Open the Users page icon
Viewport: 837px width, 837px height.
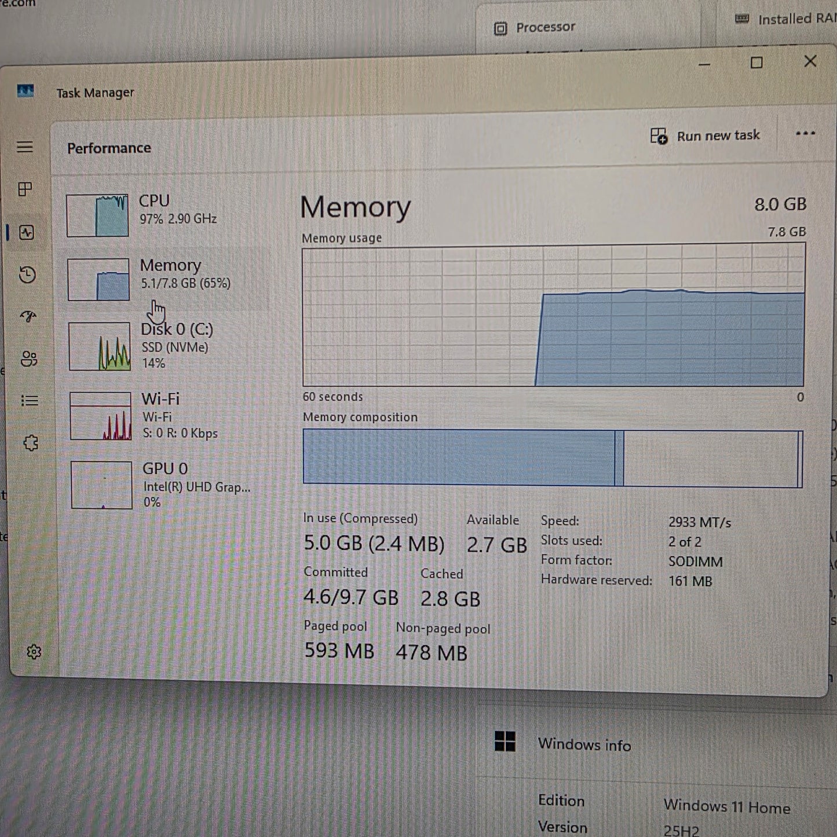pos(29,359)
